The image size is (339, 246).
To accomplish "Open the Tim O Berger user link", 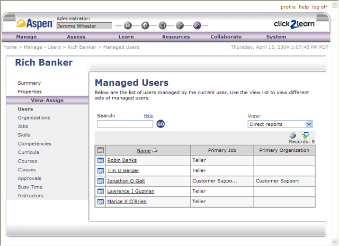I will (x=123, y=171).
